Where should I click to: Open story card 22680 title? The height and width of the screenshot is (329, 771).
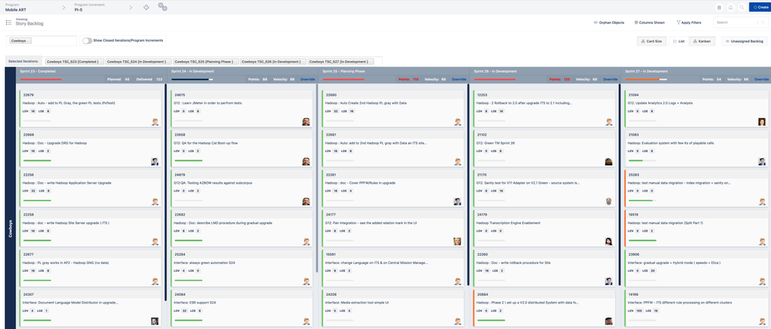coord(364,103)
